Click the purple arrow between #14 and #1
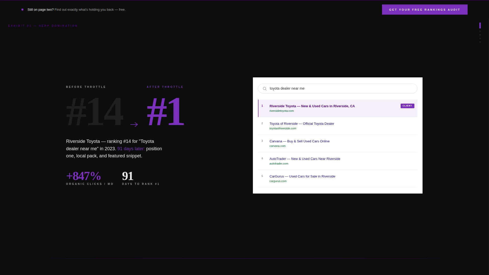The height and width of the screenshot is (275, 489). pos(134,125)
